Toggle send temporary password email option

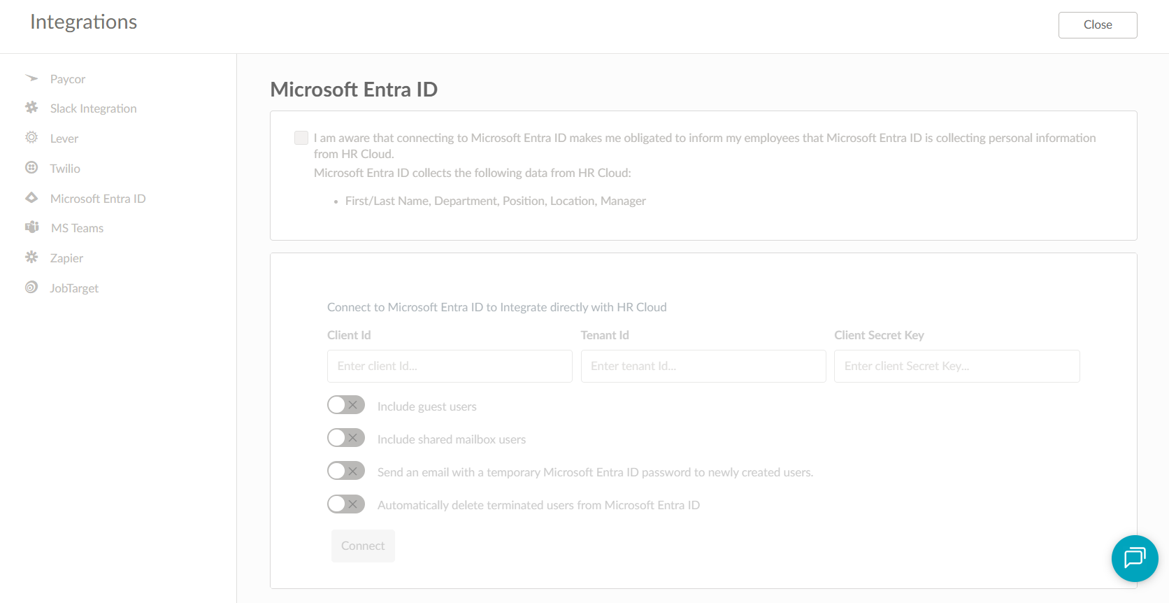click(x=346, y=471)
